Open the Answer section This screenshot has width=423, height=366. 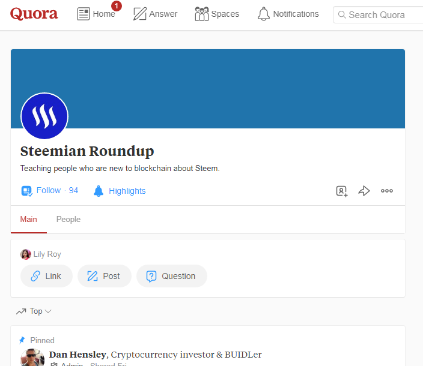pos(156,14)
